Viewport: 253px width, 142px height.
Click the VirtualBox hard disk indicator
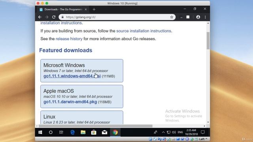(150, 139)
